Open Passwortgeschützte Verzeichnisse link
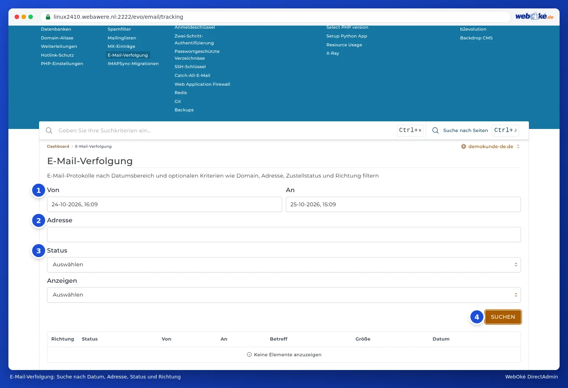Viewport: 568px width, 388px height. [x=197, y=55]
